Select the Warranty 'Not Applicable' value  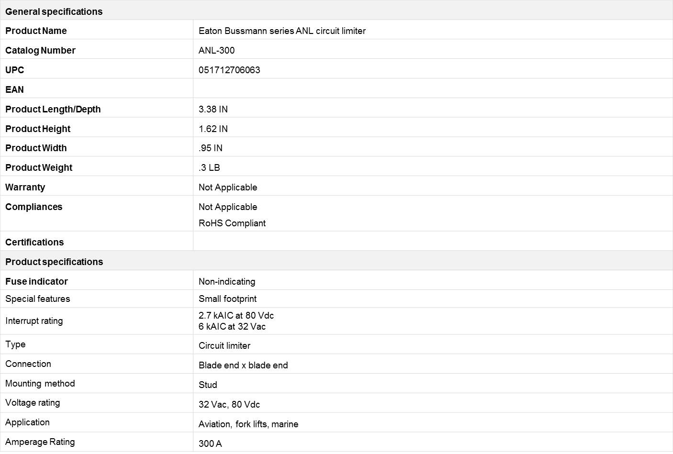click(228, 187)
